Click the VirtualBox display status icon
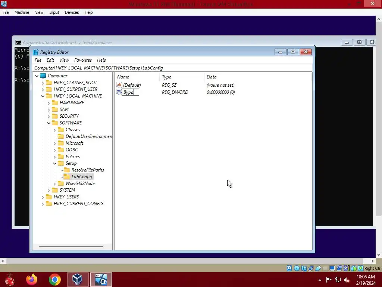 [332, 268]
